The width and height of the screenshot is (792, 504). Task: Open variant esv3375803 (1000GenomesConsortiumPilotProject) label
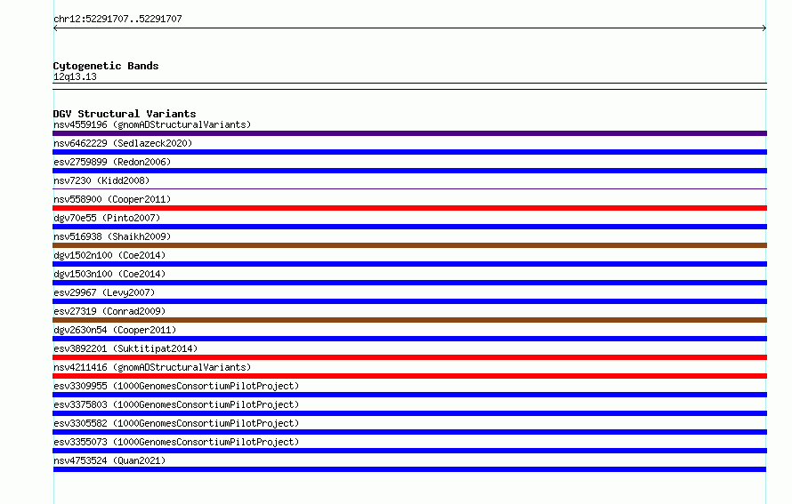pyautogui.click(x=176, y=404)
